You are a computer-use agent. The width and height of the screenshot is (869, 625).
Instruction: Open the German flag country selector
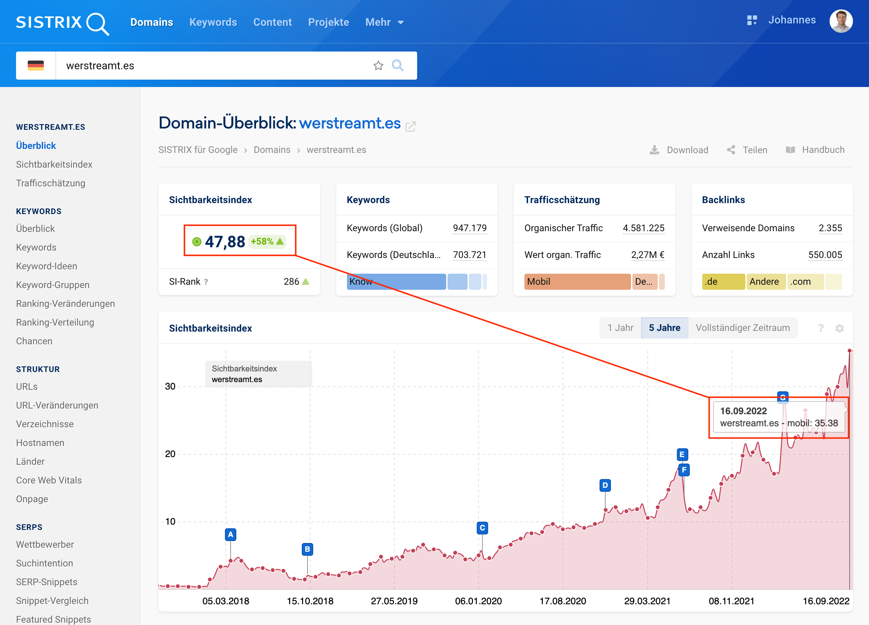tap(36, 66)
